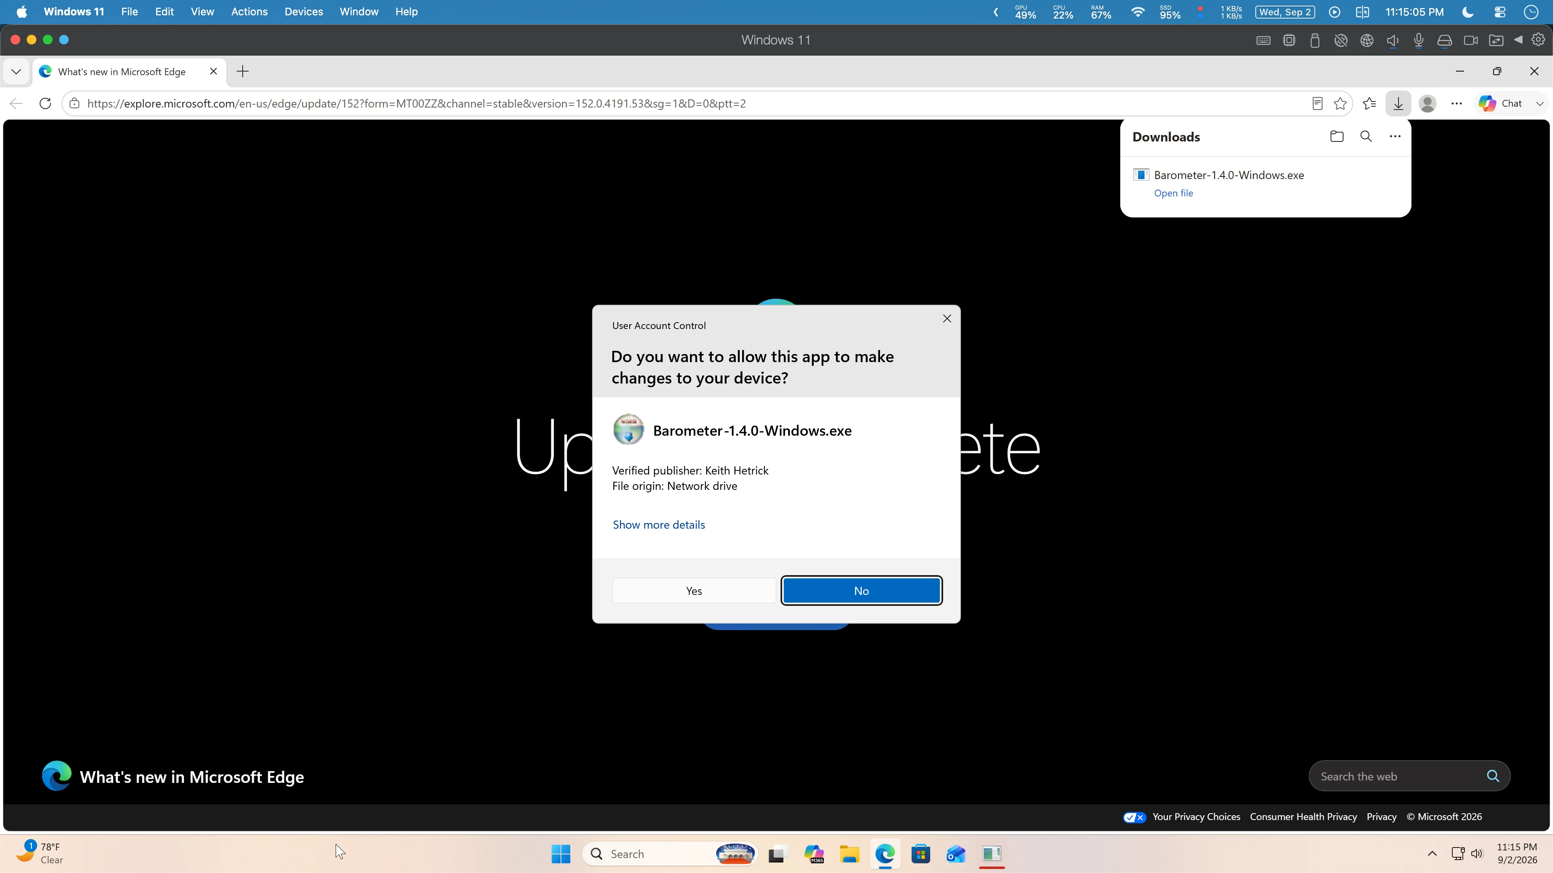Open Show more details link

(658, 524)
